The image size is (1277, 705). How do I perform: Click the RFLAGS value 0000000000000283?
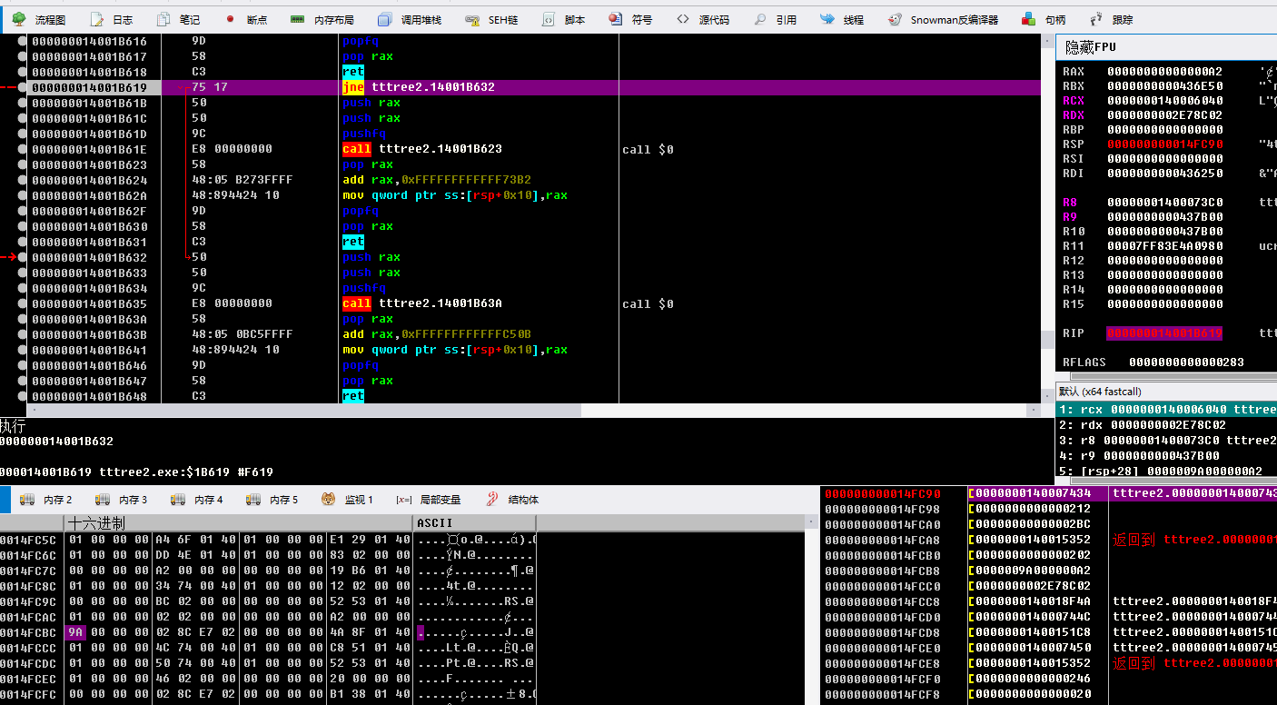click(x=1186, y=362)
